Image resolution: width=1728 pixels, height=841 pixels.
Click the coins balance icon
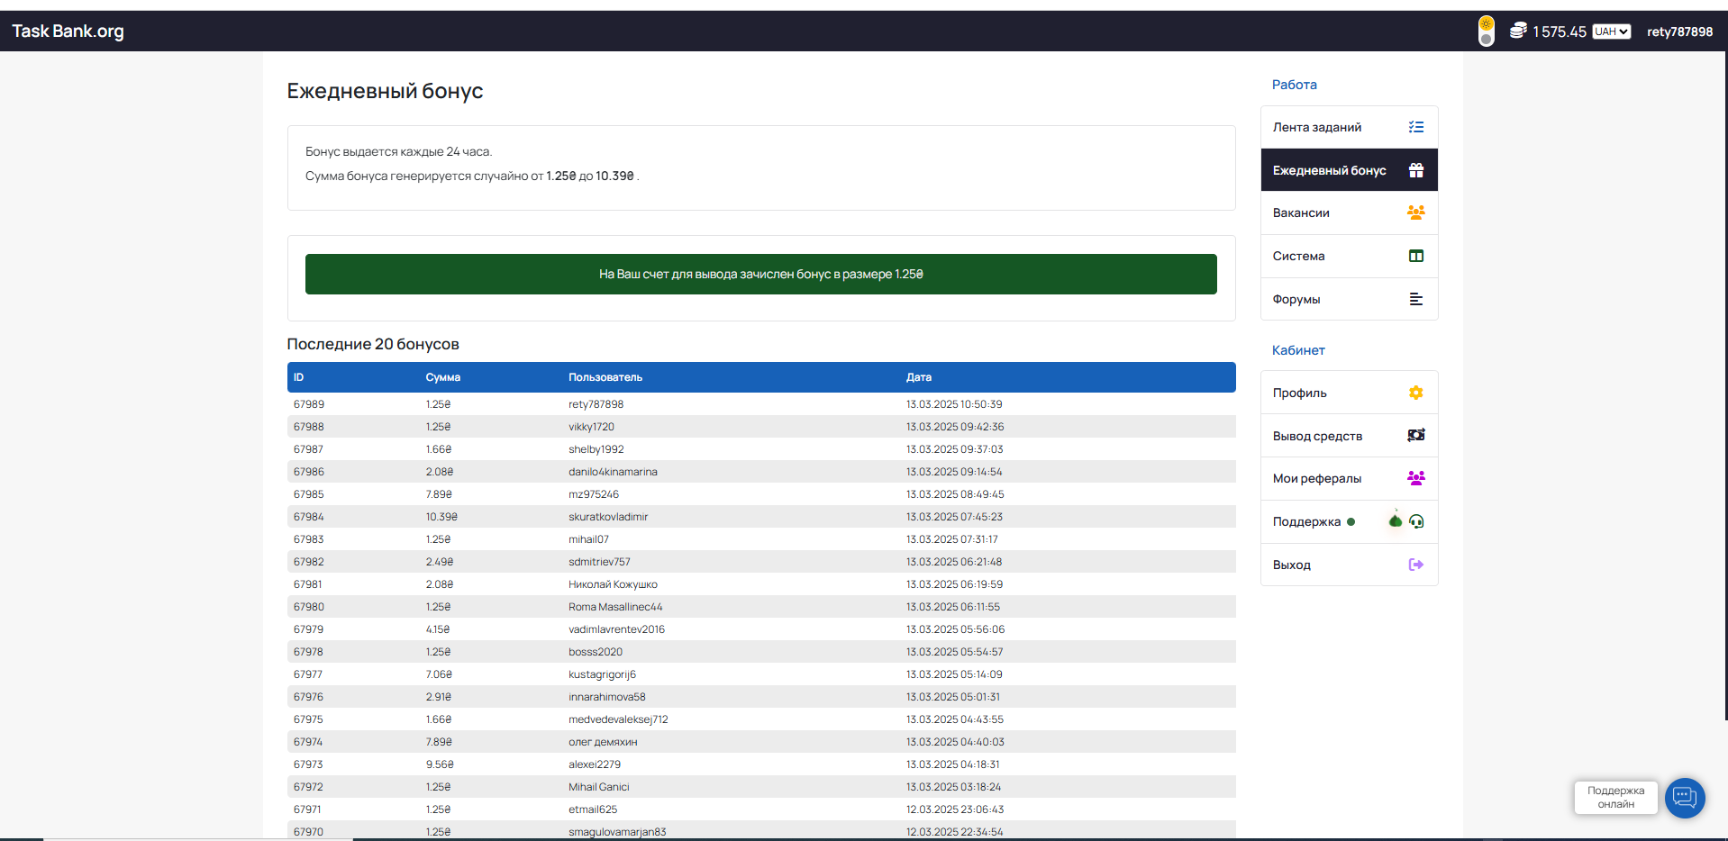pos(1518,31)
